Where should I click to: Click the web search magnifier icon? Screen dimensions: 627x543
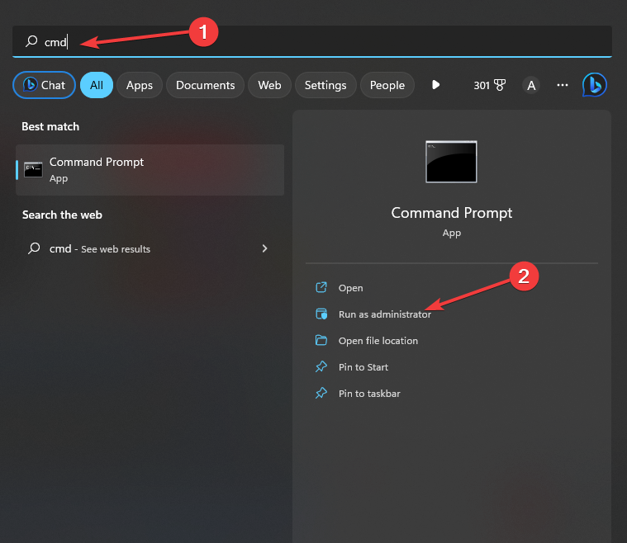tap(34, 248)
